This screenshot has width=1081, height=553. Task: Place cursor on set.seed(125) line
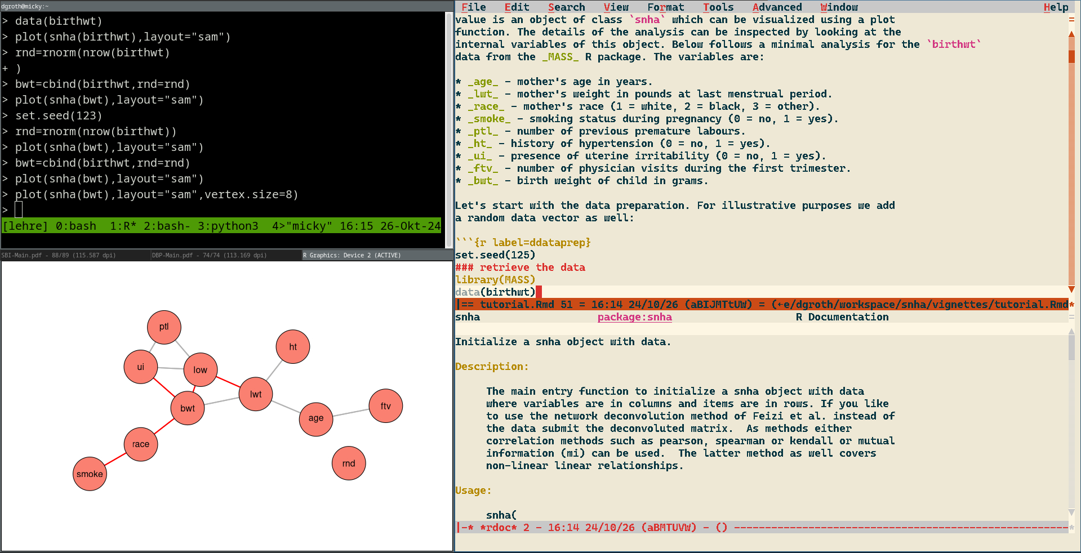495,255
